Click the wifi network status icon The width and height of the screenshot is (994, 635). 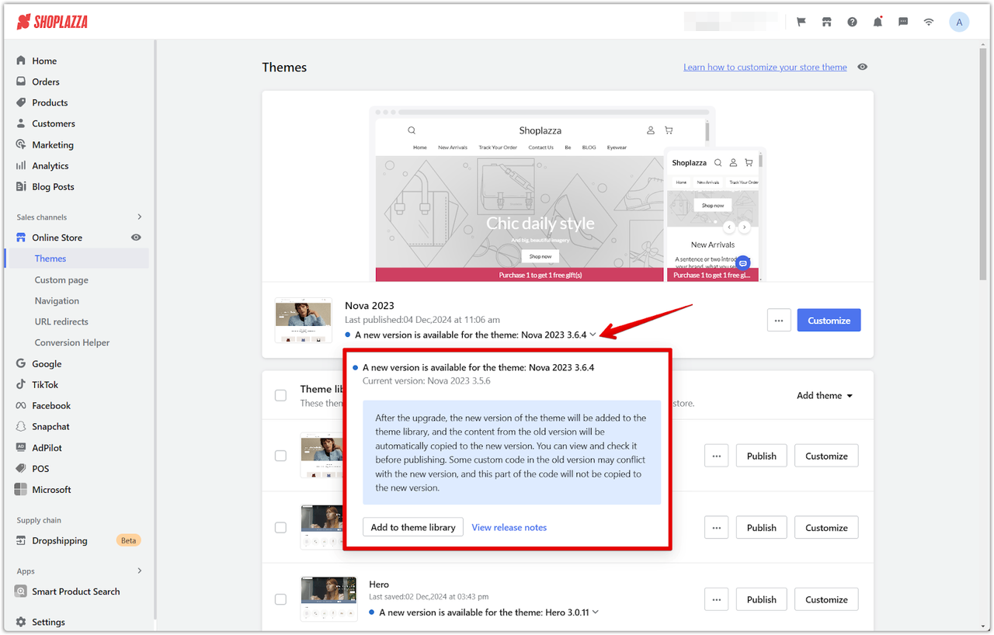click(x=929, y=23)
